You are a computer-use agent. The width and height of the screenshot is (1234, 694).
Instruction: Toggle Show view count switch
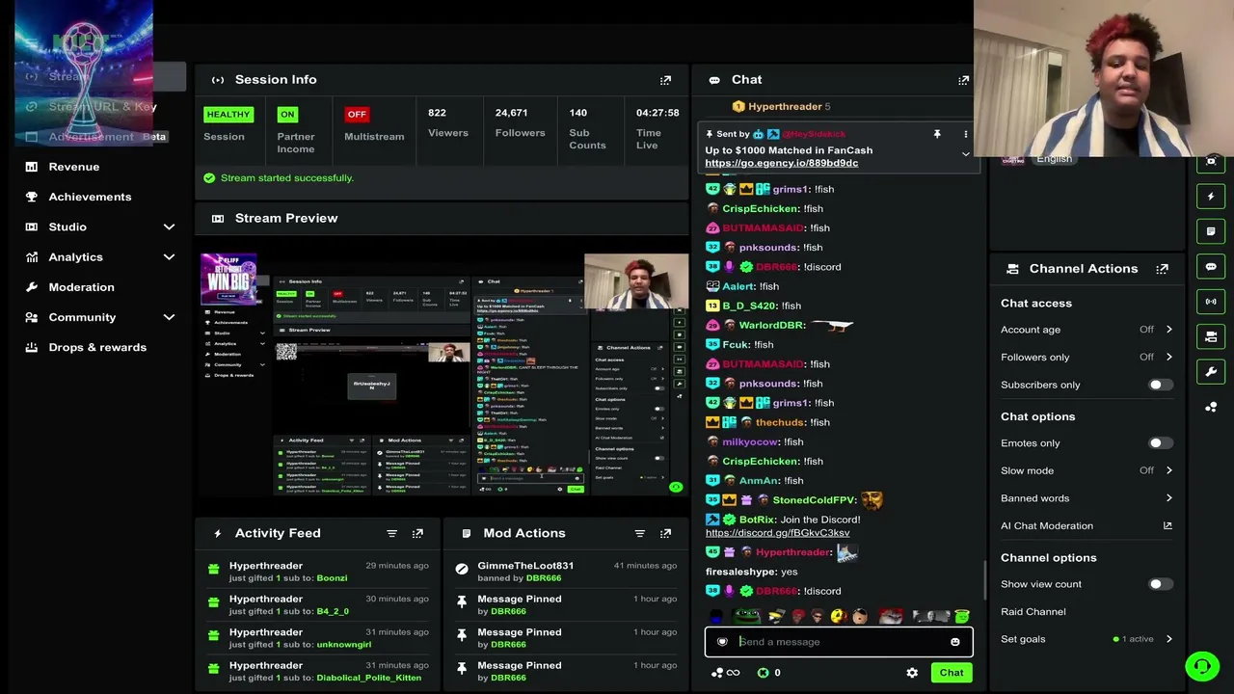click(x=1161, y=584)
